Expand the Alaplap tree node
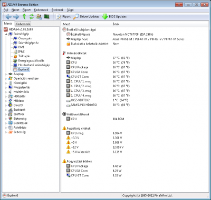The height and width of the screenshot is (200, 211). coord(6,74)
